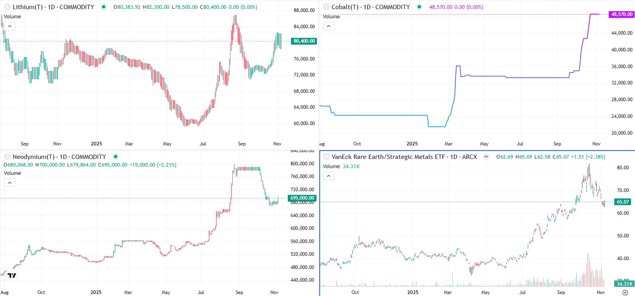
Task: Click the Cobalt 48,570.00 price label
Action: click(x=622, y=14)
